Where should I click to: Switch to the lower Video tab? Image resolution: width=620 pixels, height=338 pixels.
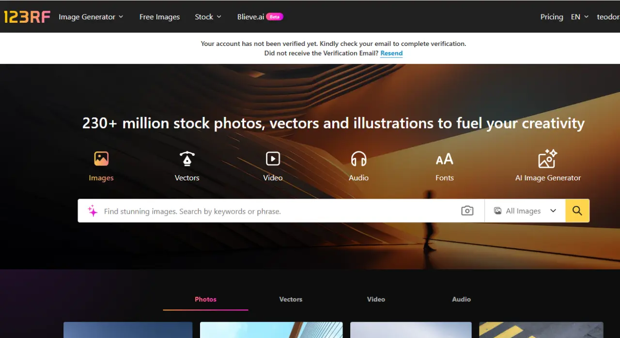pos(376,299)
